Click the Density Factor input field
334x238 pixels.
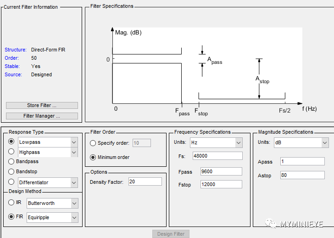tap(145, 182)
